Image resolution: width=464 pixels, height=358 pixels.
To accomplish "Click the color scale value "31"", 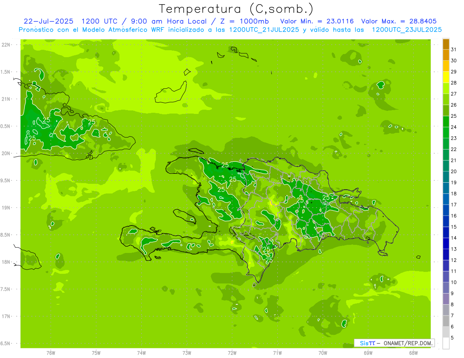I will click(x=454, y=49).
